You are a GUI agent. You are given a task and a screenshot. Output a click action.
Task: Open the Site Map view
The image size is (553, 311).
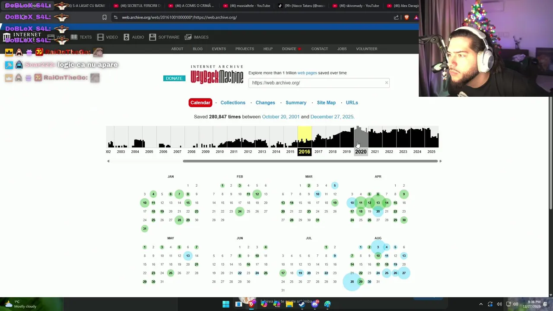click(x=326, y=102)
